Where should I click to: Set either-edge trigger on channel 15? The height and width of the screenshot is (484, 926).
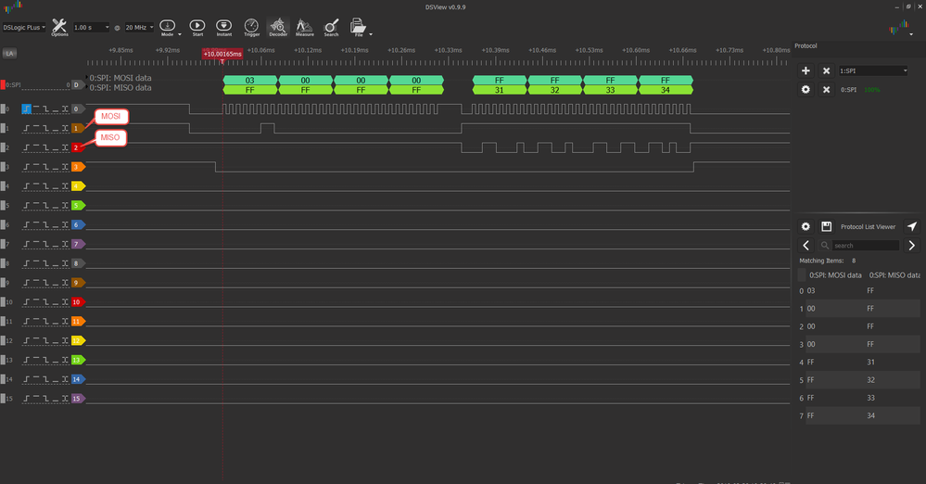pos(65,399)
